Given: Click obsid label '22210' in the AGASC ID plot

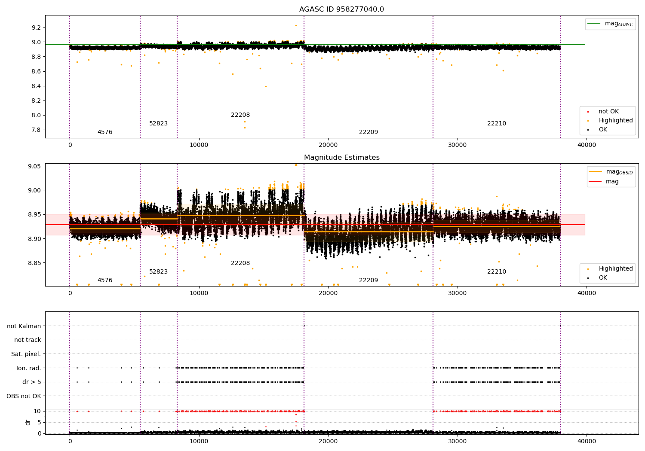Looking at the screenshot, I should pos(497,124).
